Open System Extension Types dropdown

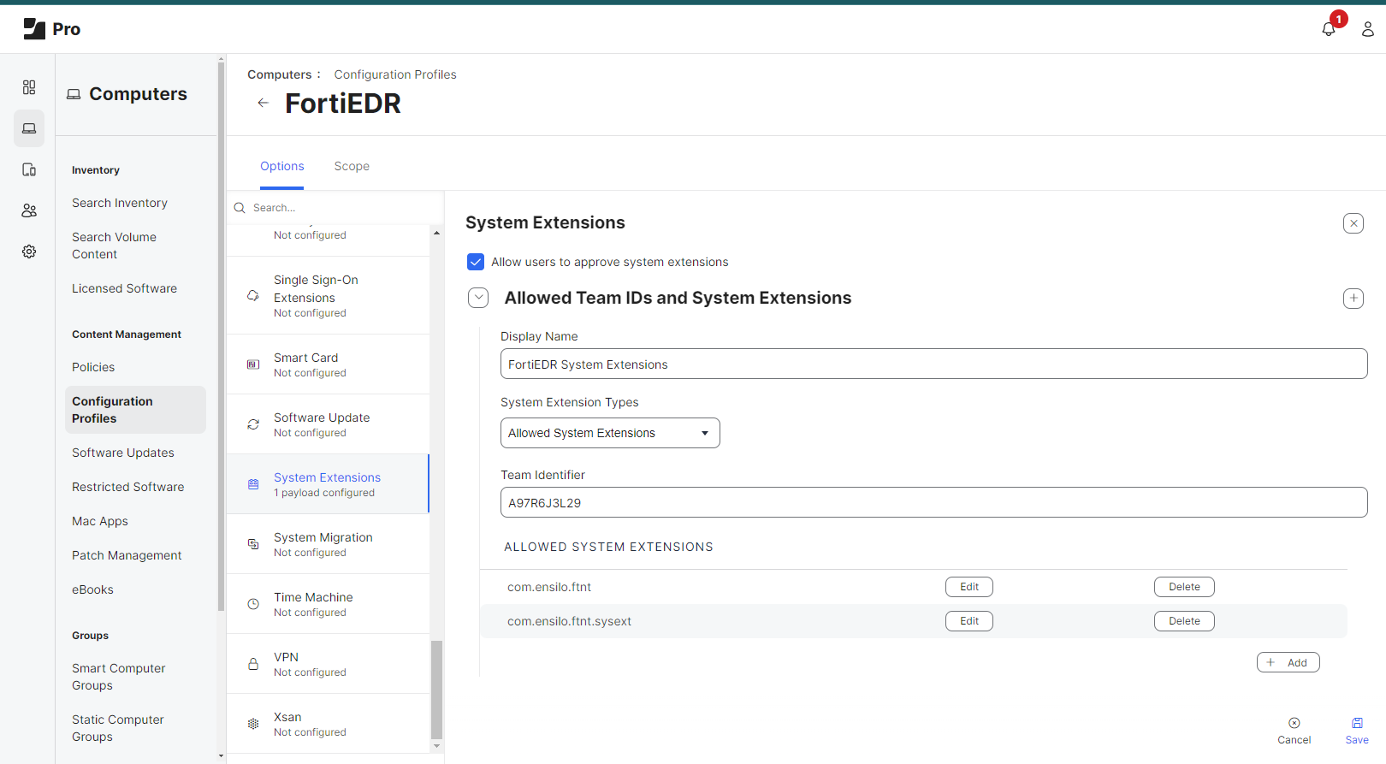610,433
